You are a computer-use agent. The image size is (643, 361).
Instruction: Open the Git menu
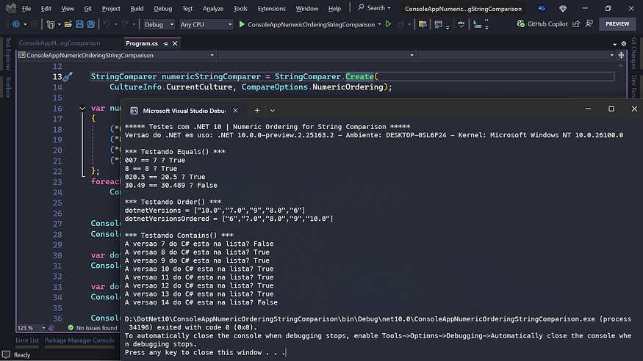coord(87,8)
